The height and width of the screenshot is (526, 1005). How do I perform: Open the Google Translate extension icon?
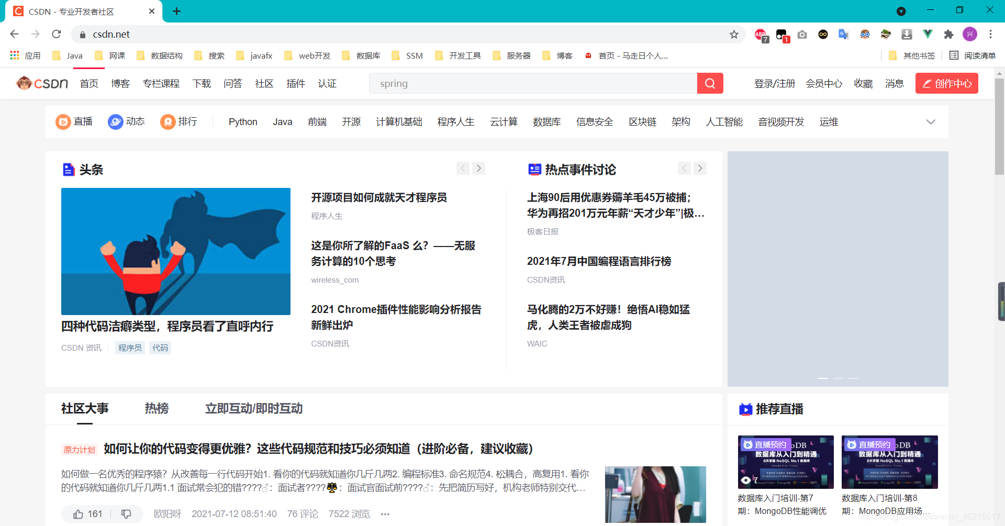click(x=843, y=34)
